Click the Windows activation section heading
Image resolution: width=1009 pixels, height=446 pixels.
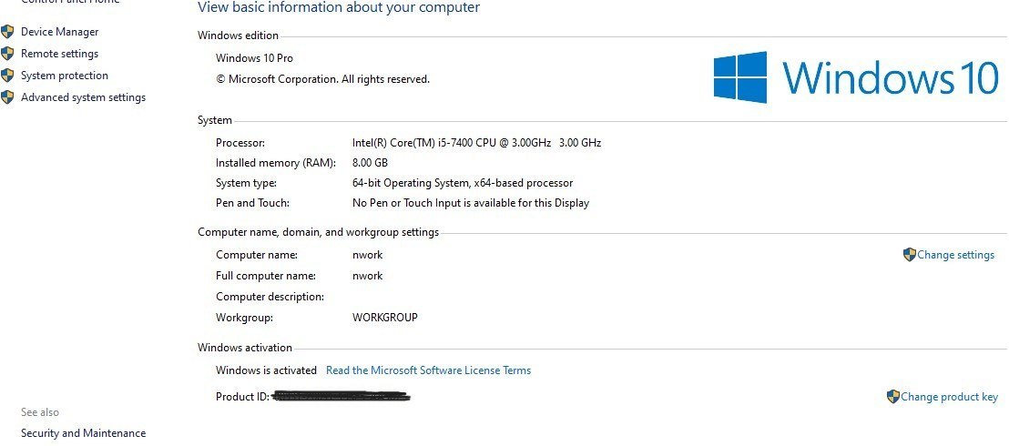click(x=245, y=348)
